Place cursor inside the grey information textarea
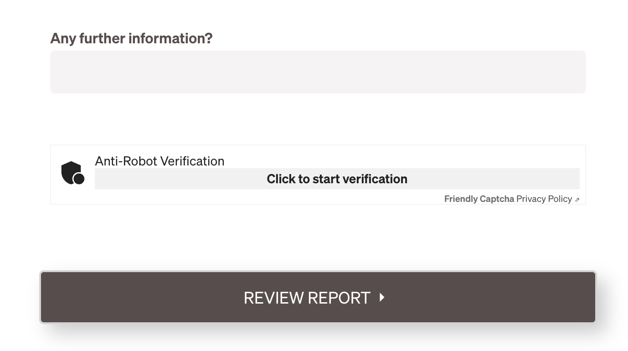 point(318,72)
